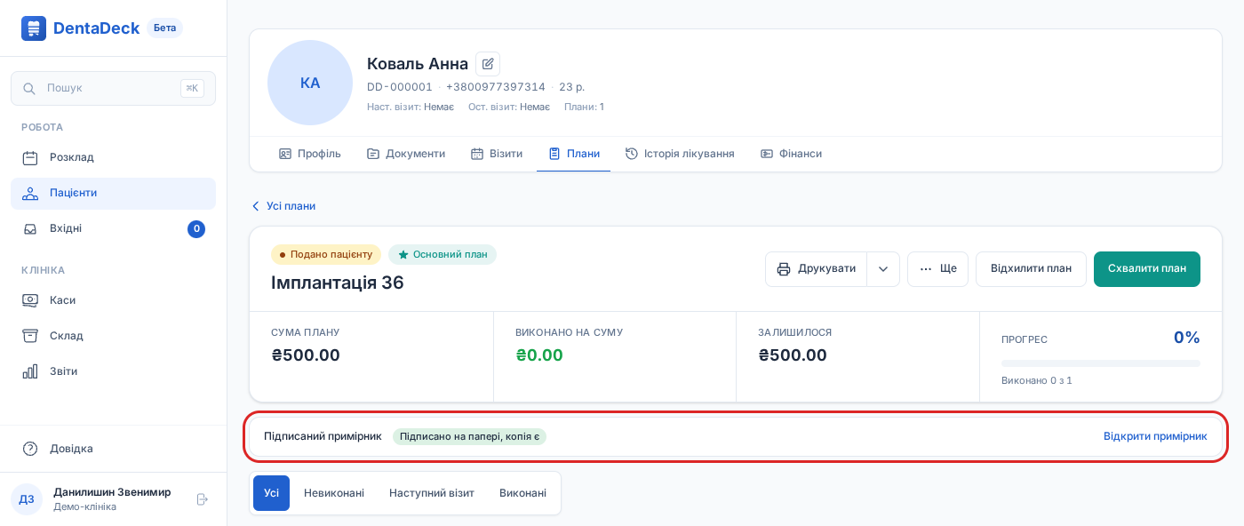Click the Імплантація 36 plan title
The height and width of the screenshot is (526, 1244).
pos(338,283)
